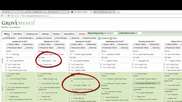Check the 2 - Buttermilk Pancakes checkbox
This screenshot has width=182, height=102.
134,54
